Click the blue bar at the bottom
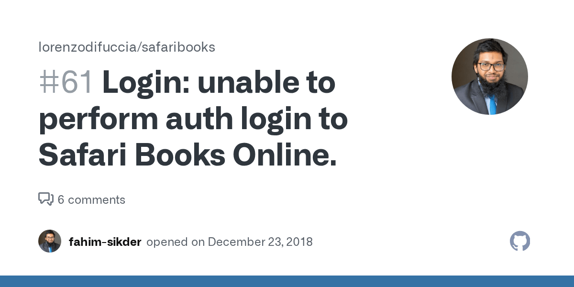Screen dimensions: 574x287 click(x=287, y=281)
